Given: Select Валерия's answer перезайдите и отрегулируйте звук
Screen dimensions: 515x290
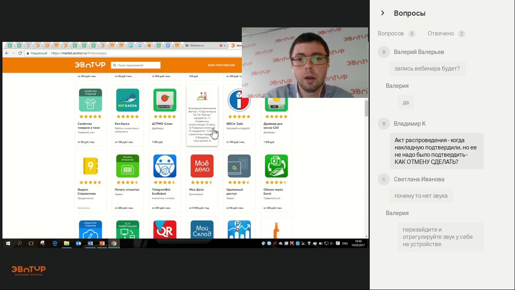Looking at the screenshot, I should 441,237.
